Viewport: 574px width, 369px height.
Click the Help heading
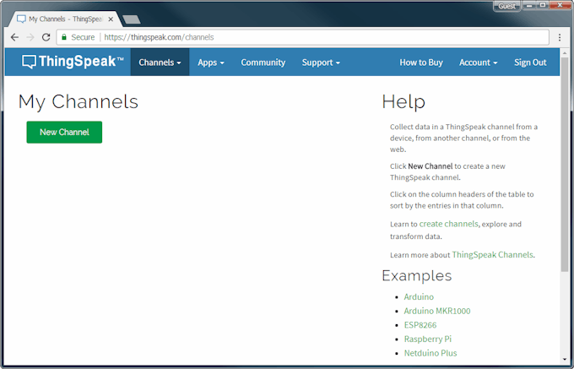[x=403, y=101]
